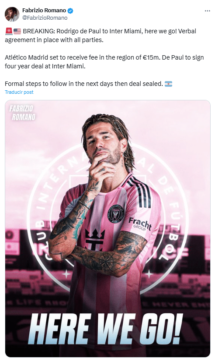
Task: Click the Adidas shoulder stripes on jersey
Action: click(x=140, y=192)
